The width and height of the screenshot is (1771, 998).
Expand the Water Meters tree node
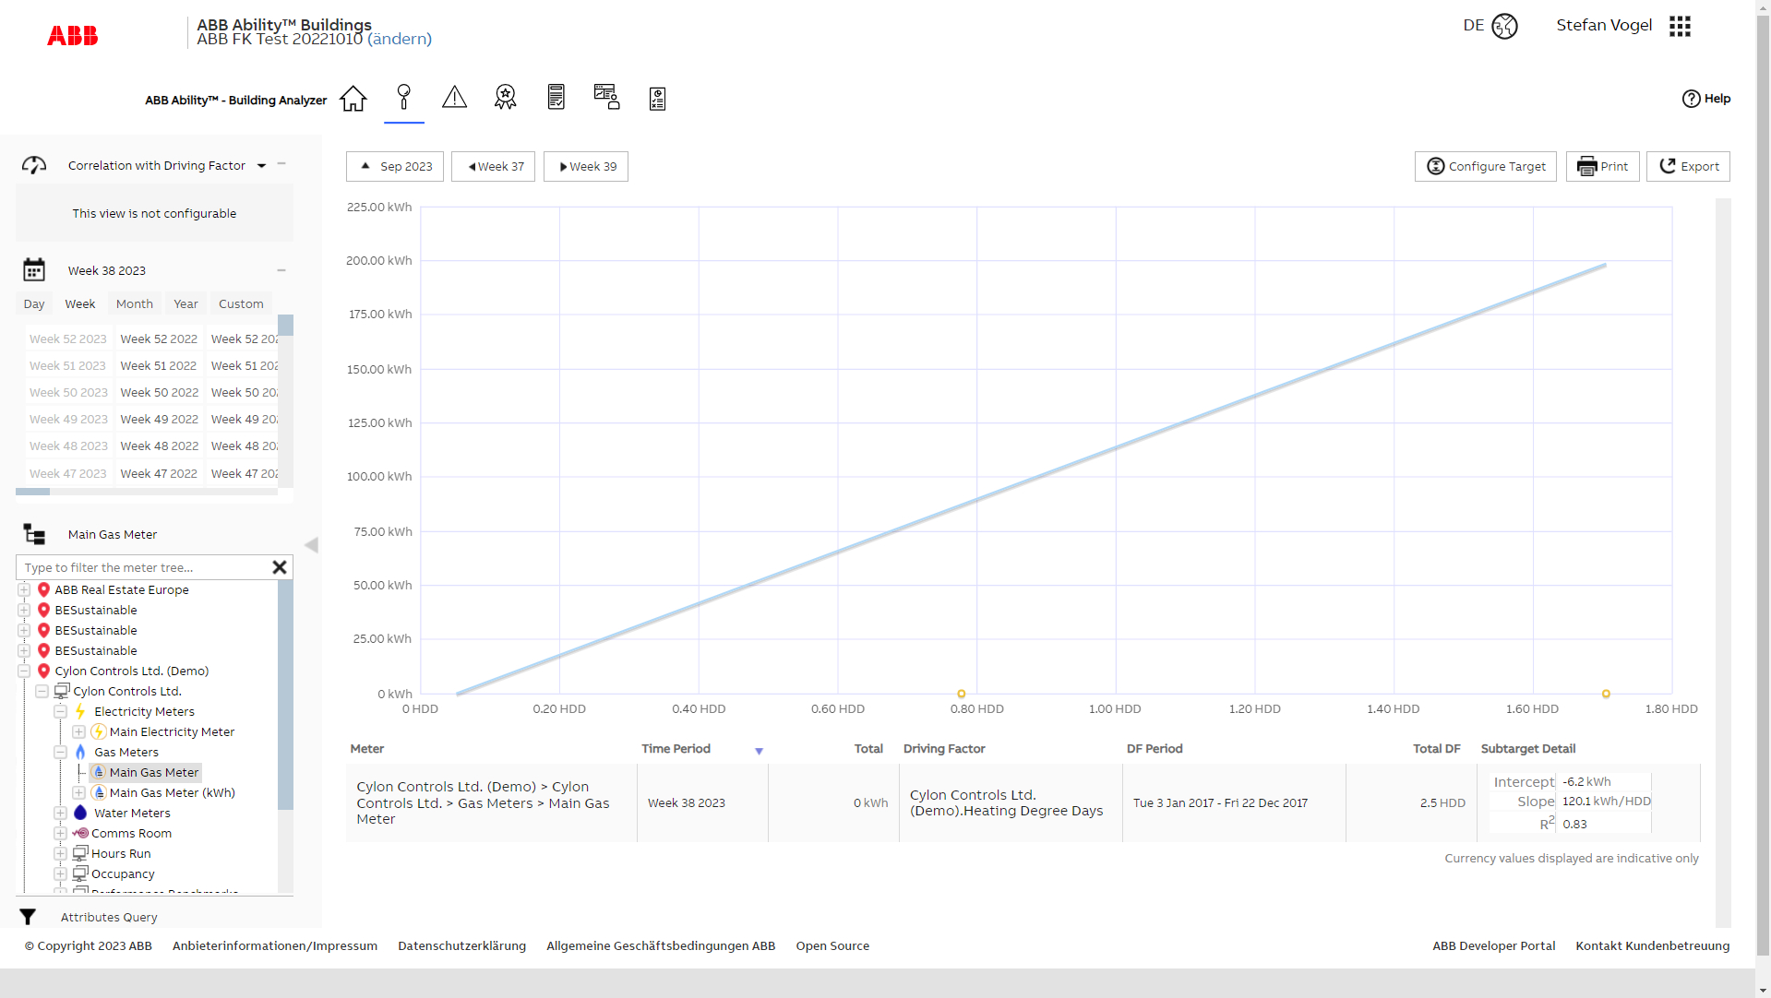click(x=60, y=813)
